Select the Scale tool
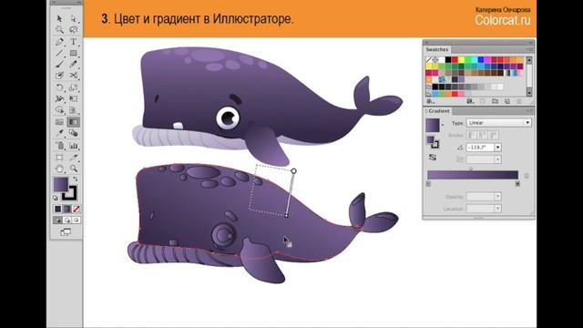The width and height of the screenshot is (583, 328). pos(74,87)
